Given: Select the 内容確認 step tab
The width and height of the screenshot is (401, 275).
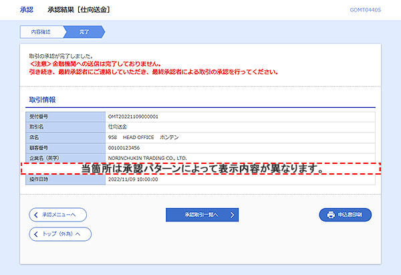Looking at the screenshot, I should (41, 32).
